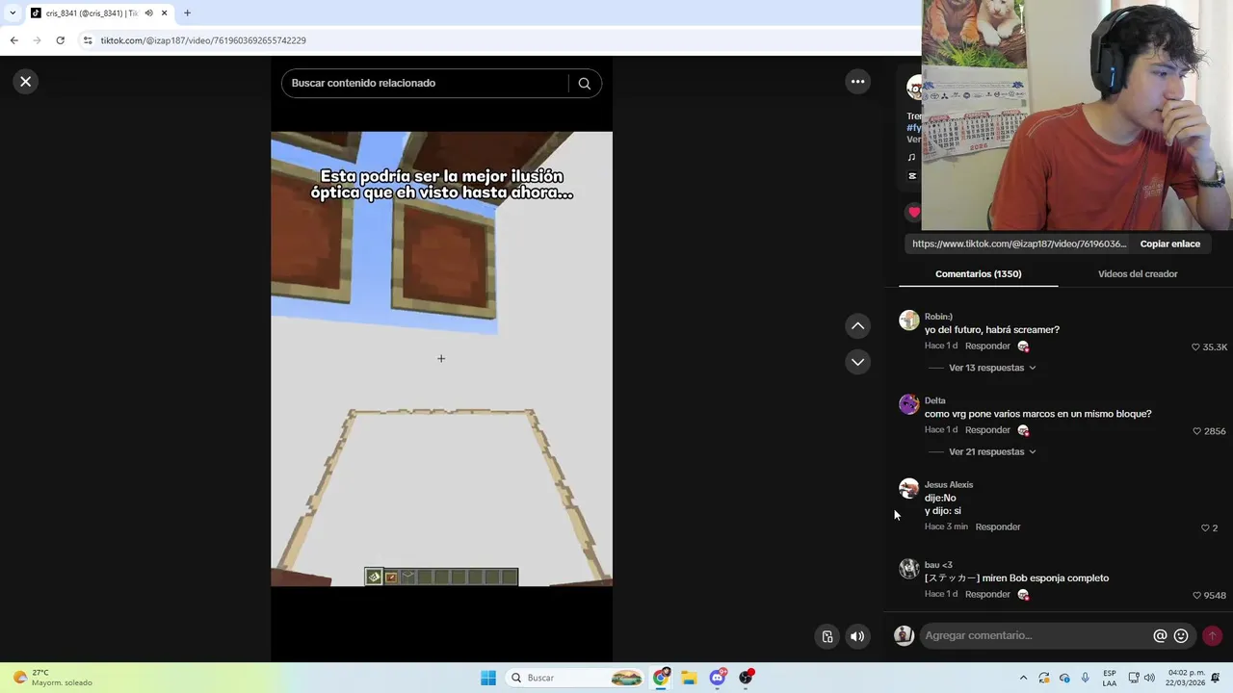The width and height of the screenshot is (1233, 693).
Task: Mute the video with the speaker icon
Action: pyautogui.click(x=857, y=636)
